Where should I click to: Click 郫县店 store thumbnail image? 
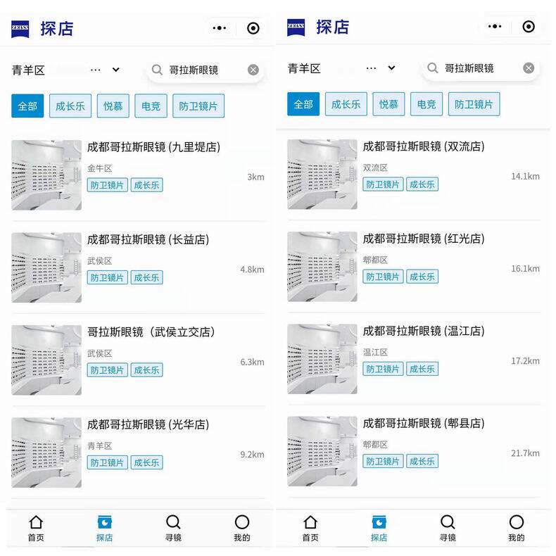[x=322, y=451]
